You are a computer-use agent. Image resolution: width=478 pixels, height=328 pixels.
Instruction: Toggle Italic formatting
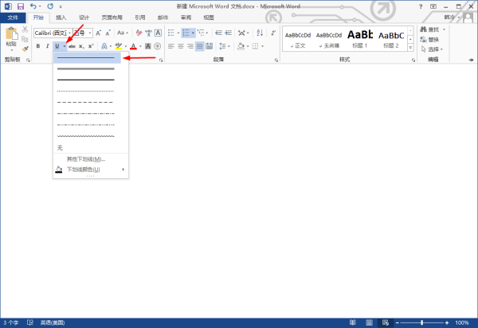(47, 46)
